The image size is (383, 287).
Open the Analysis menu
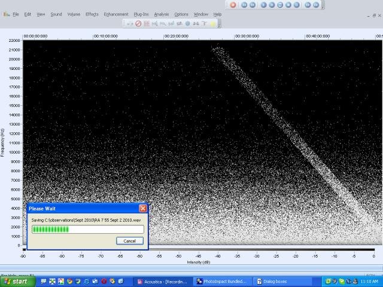(x=162, y=14)
